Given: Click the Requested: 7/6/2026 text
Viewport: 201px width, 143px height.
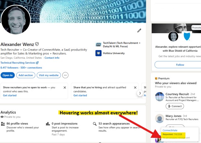Looking at the screenshot, I should coord(172,134).
